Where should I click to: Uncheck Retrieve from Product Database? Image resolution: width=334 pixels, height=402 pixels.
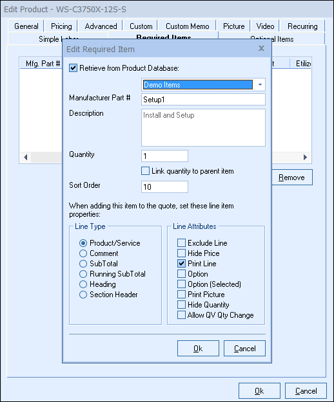click(x=74, y=68)
